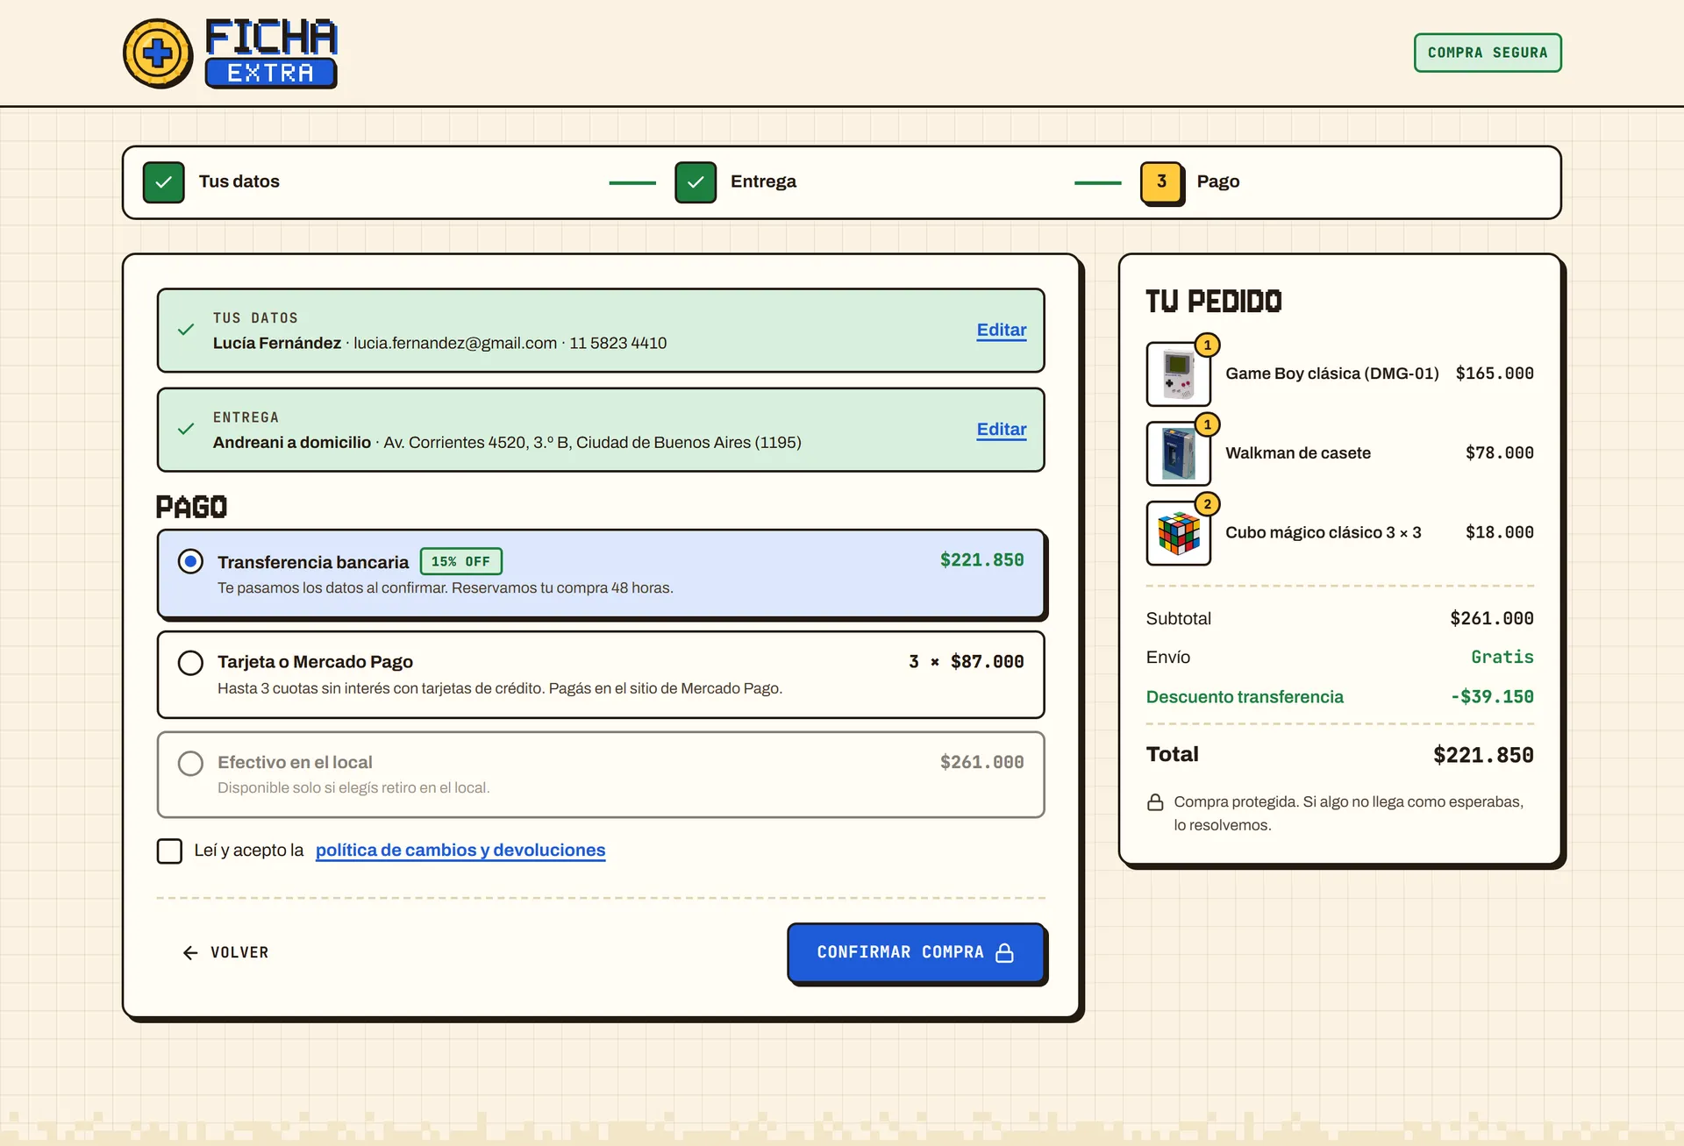The height and width of the screenshot is (1146, 1684).
Task: Open the Walkman de casete thumbnail
Action: coord(1179,453)
